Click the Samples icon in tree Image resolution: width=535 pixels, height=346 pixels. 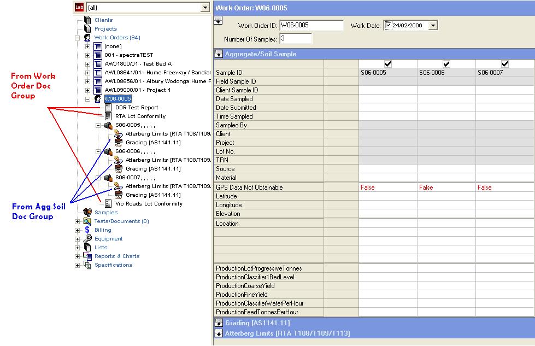tap(87, 213)
